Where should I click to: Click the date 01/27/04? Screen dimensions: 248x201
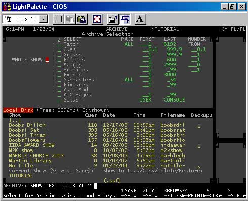point(115,166)
